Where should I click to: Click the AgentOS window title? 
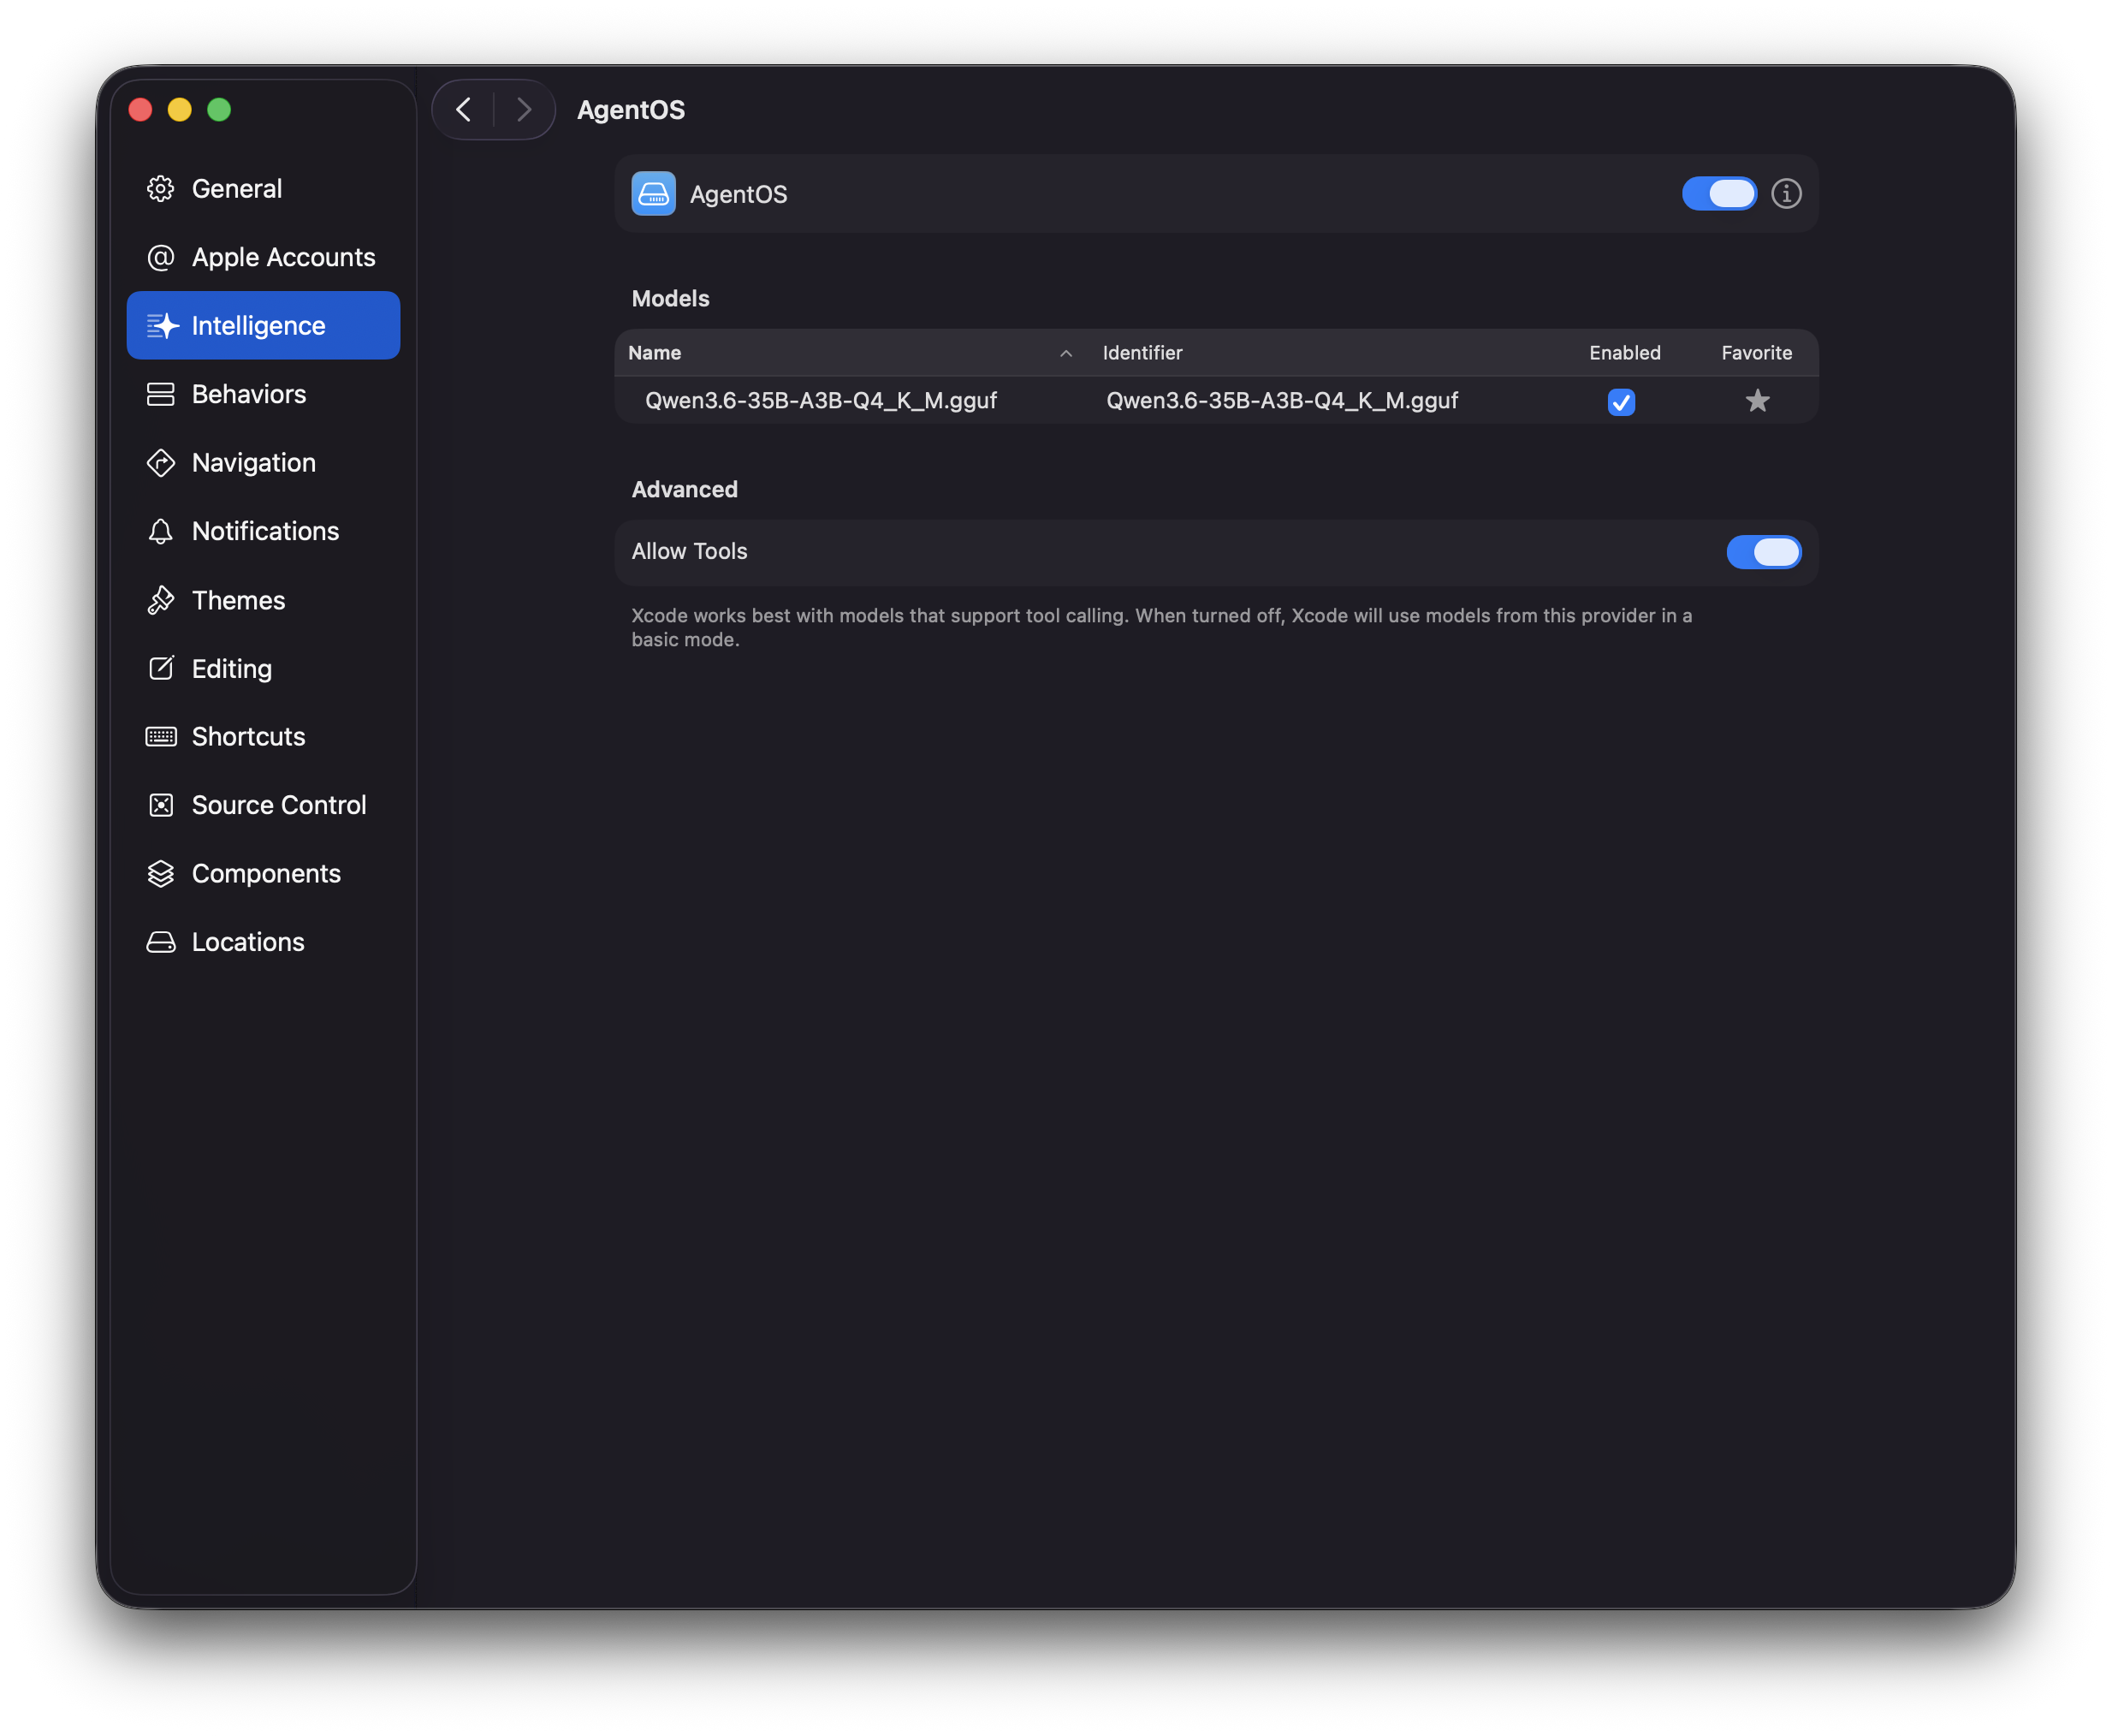(631, 110)
